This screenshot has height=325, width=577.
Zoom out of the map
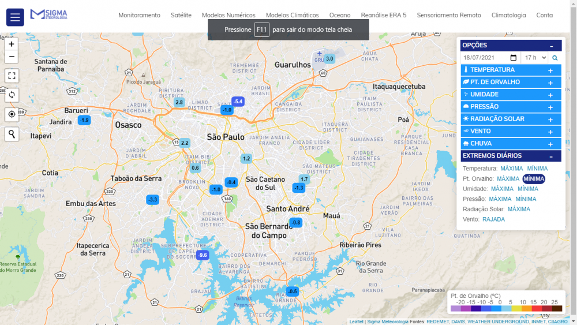[x=12, y=57]
